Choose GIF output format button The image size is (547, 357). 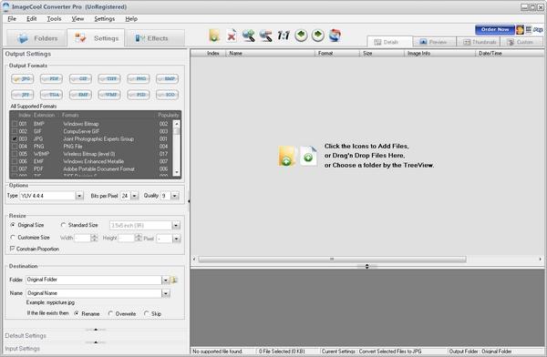80,79
